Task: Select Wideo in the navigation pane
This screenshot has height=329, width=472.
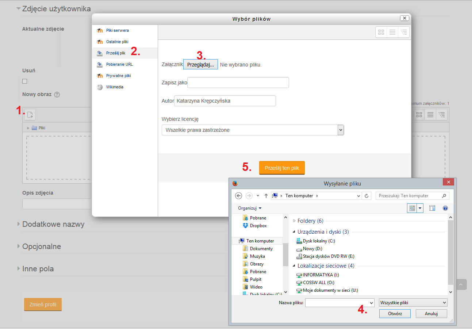Action: coord(253,287)
